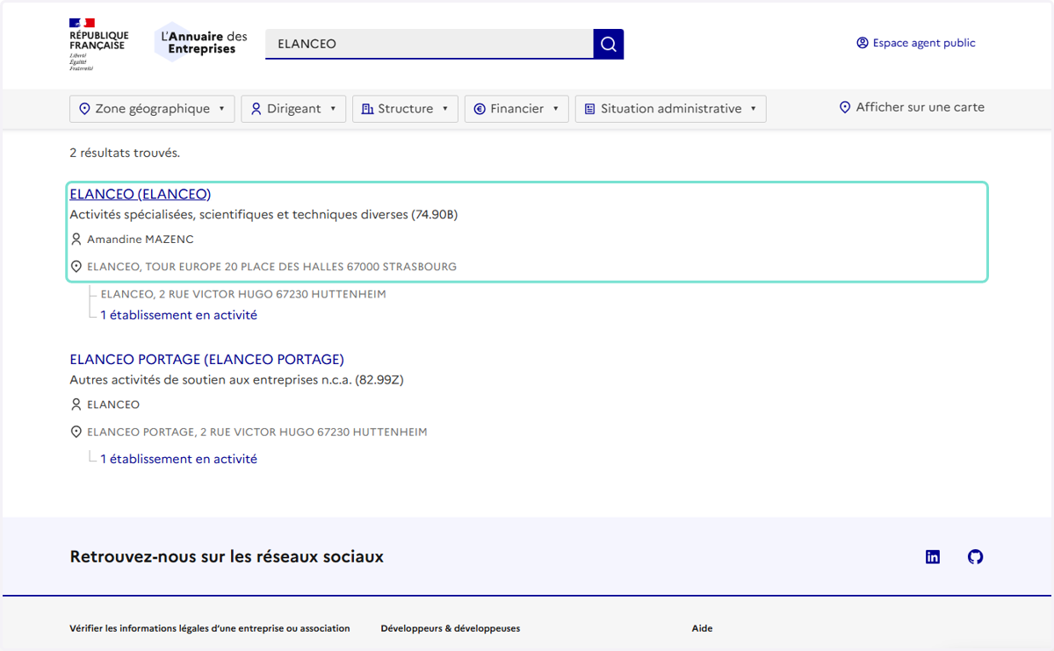Click the person icon next to Amandine MAZENC
Image resolution: width=1054 pixels, height=651 pixels.
coord(76,240)
